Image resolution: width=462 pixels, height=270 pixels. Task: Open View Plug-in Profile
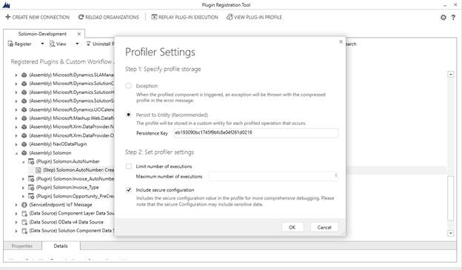[x=254, y=17]
